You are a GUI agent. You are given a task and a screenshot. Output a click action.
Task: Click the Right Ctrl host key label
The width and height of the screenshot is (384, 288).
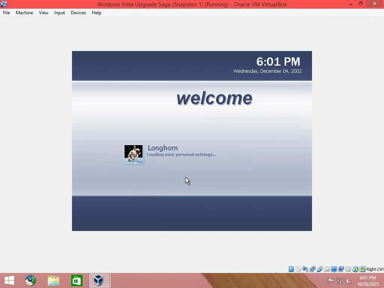(375, 269)
